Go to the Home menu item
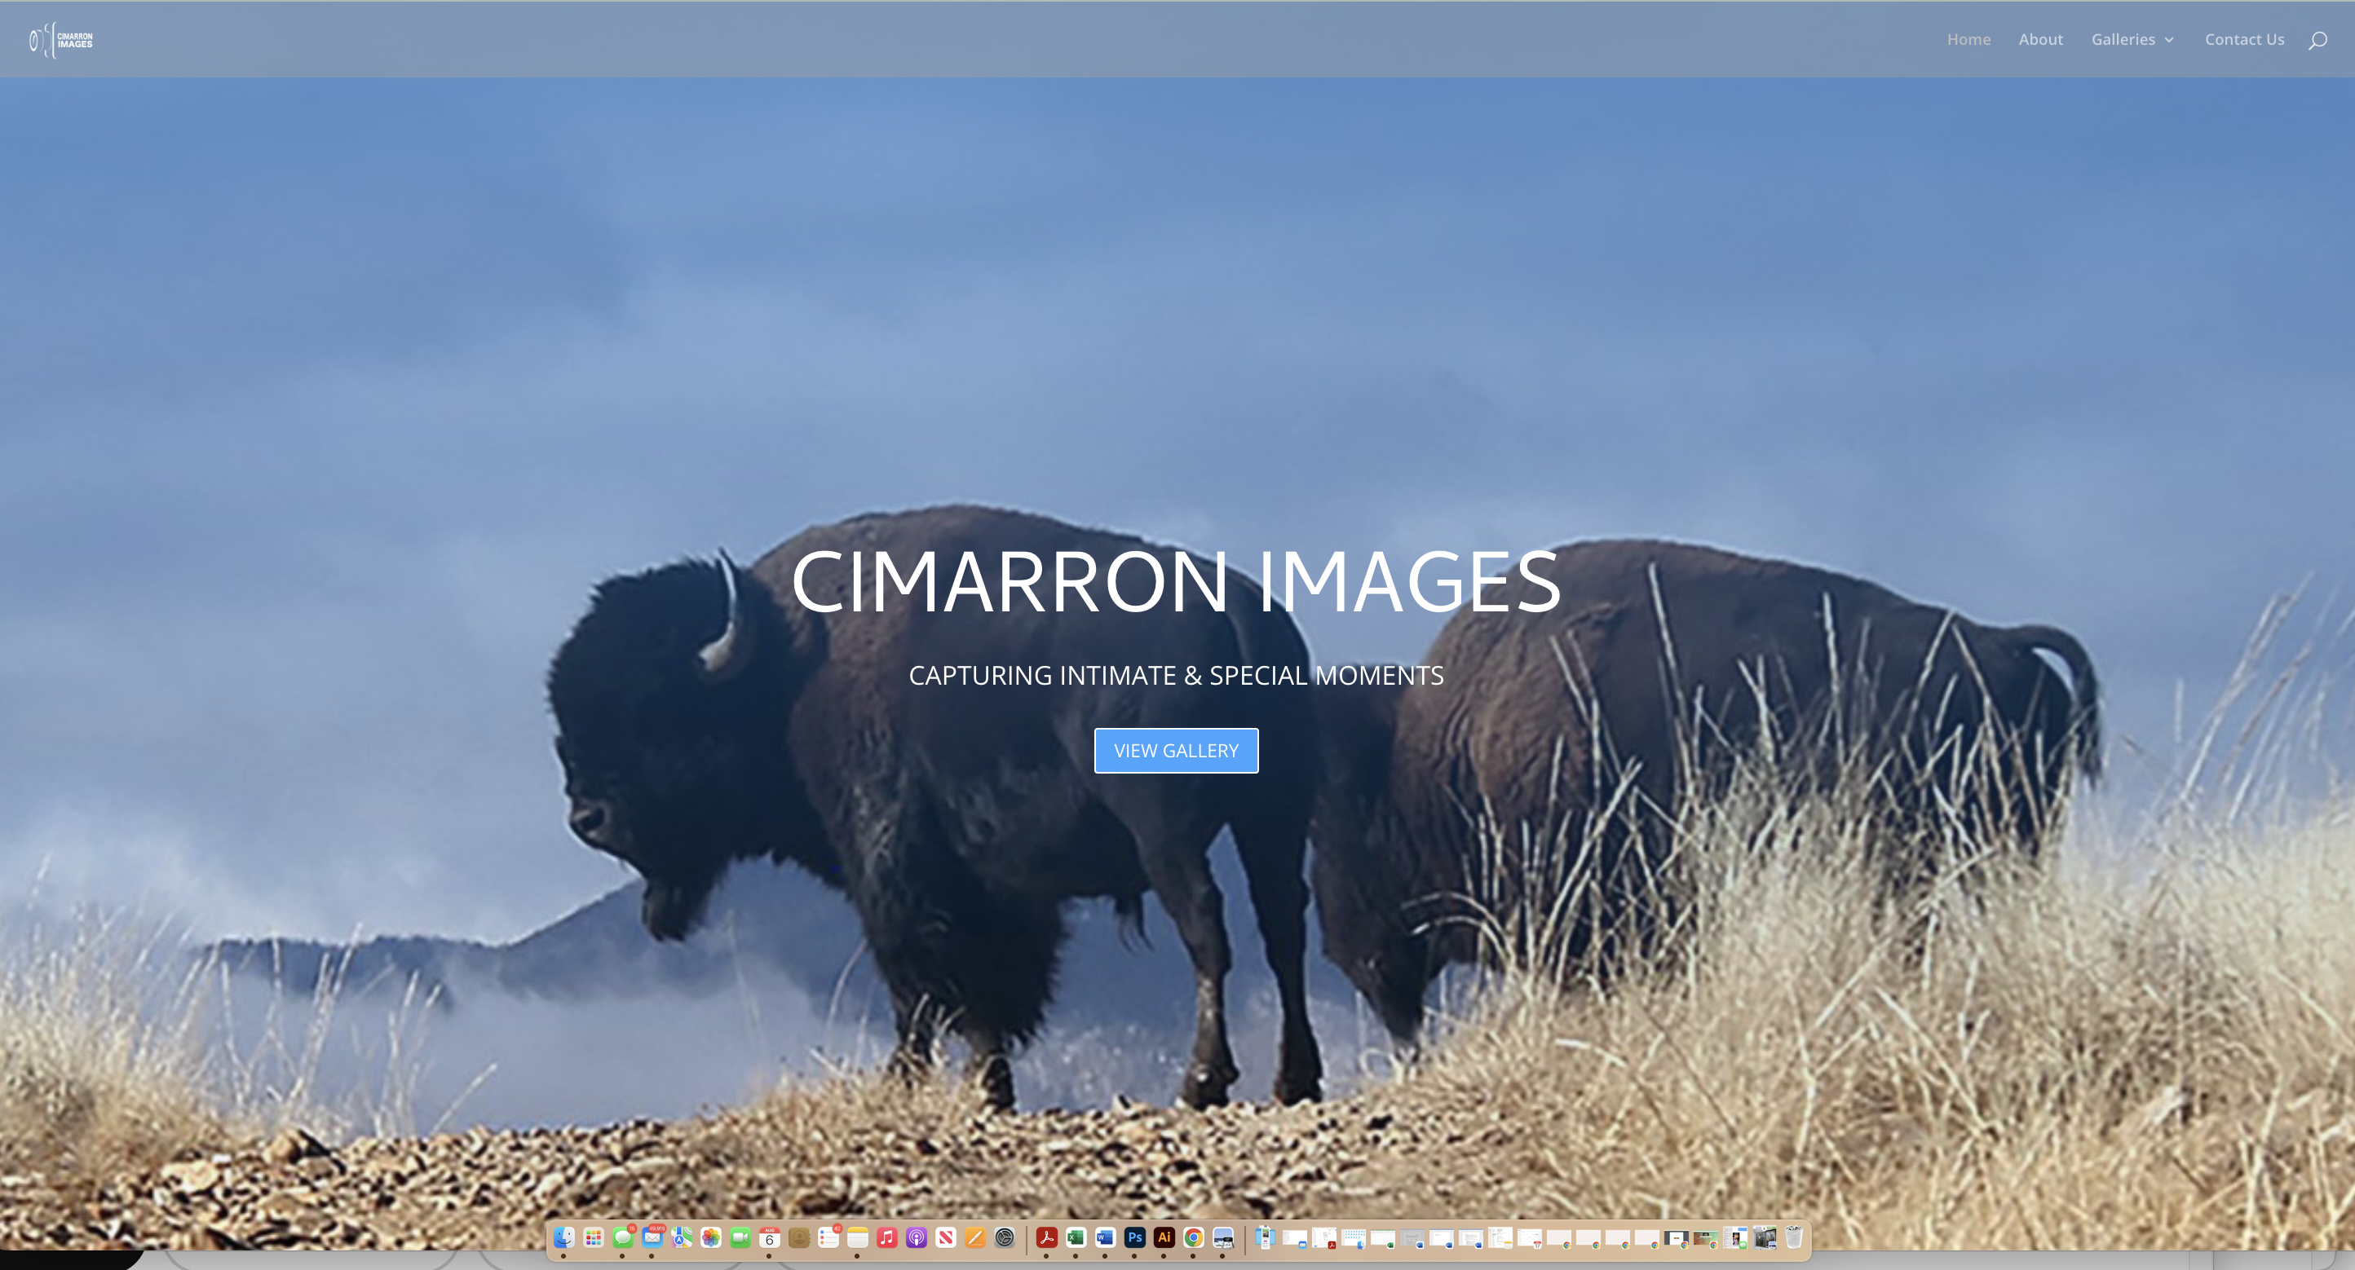The width and height of the screenshot is (2355, 1270). 1968,39
